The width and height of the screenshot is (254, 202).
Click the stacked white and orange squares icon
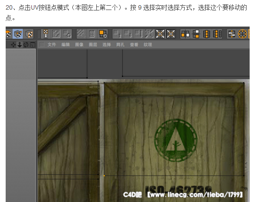click(x=196, y=34)
